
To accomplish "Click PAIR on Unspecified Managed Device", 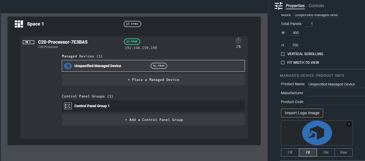I will (159, 66).
